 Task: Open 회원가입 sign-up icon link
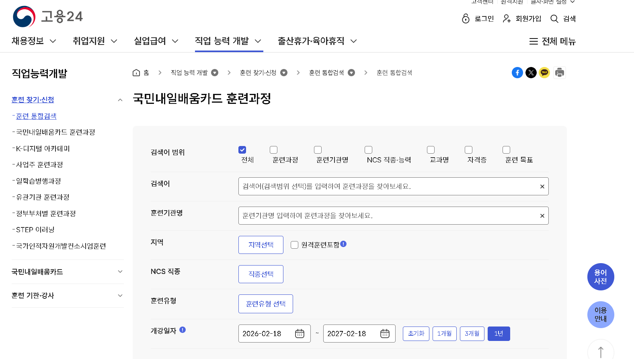[522, 18]
